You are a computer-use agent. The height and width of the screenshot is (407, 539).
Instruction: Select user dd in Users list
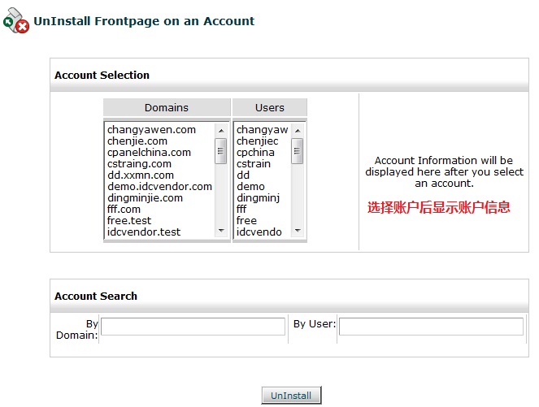[x=243, y=175]
